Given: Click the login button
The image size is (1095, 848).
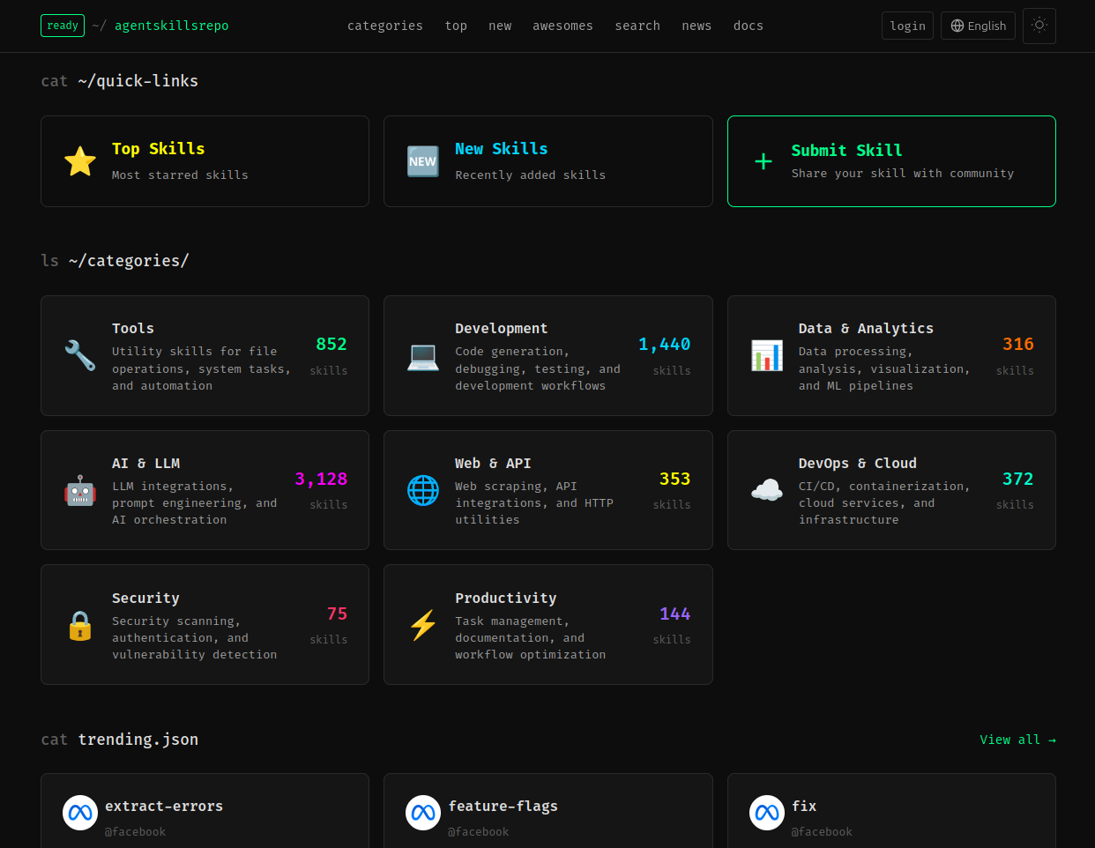Looking at the screenshot, I should coord(907,26).
